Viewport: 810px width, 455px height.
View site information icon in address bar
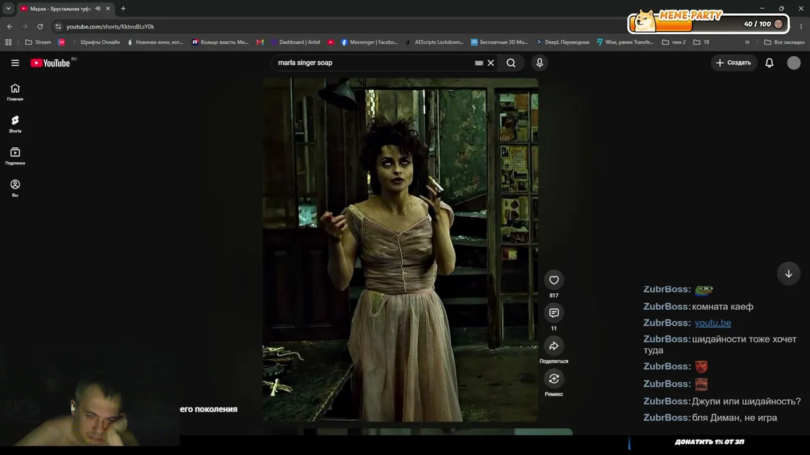58,27
